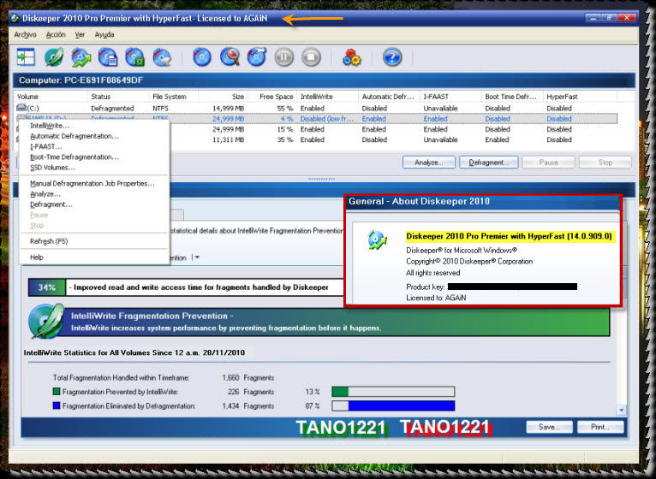Click the plain blue disc Analyze icon

click(x=202, y=56)
